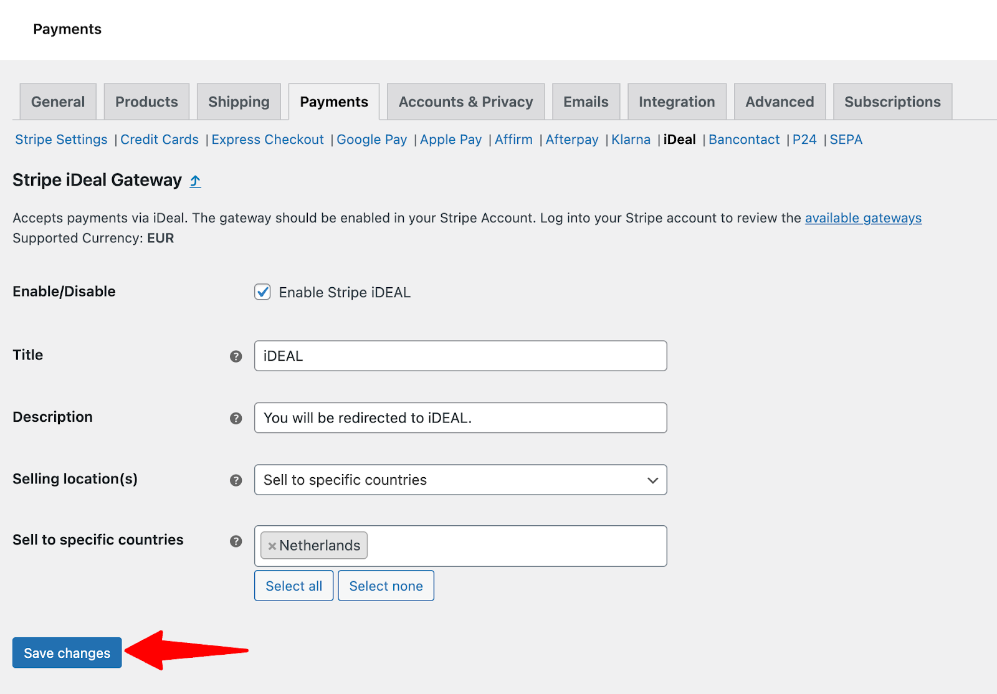Open the Afterpay section link
Image resolution: width=997 pixels, height=694 pixels.
[x=572, y=140]
